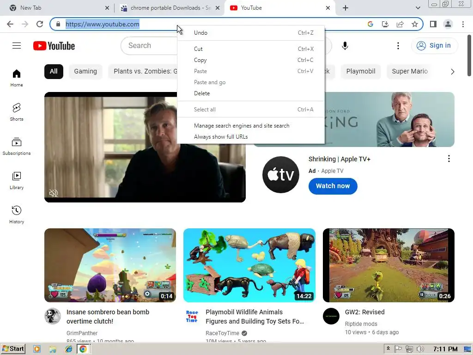
Task: Toggle Always show full URLs
Action: coord(251,137)
